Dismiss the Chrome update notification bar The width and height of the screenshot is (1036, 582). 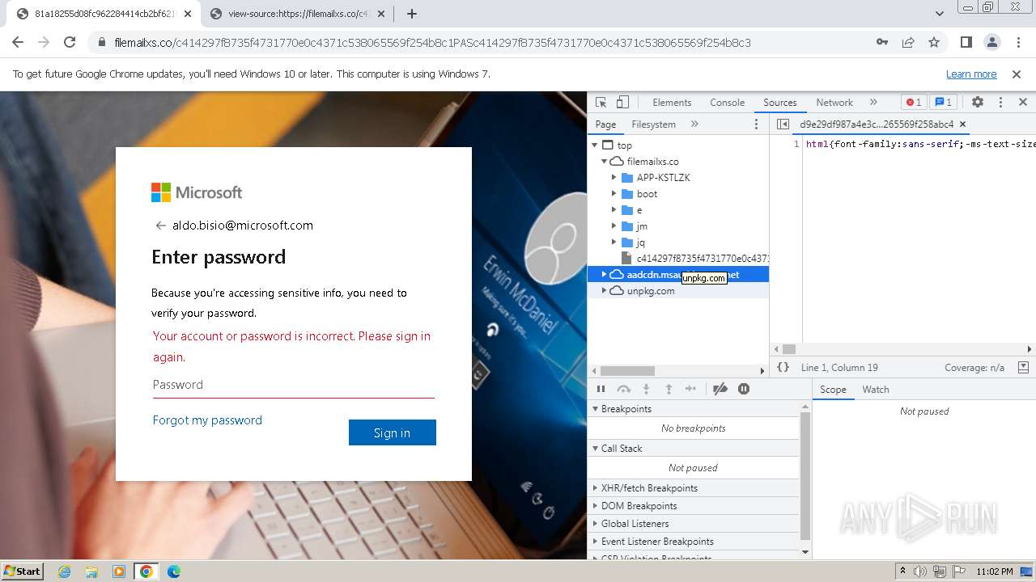(x=1017, y=74)
